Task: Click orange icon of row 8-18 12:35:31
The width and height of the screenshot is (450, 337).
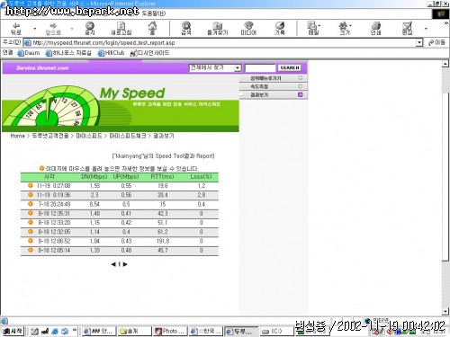Action: coord(31,213)
